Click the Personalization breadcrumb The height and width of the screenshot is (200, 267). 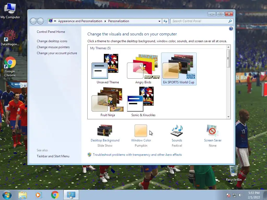(119, 21)
